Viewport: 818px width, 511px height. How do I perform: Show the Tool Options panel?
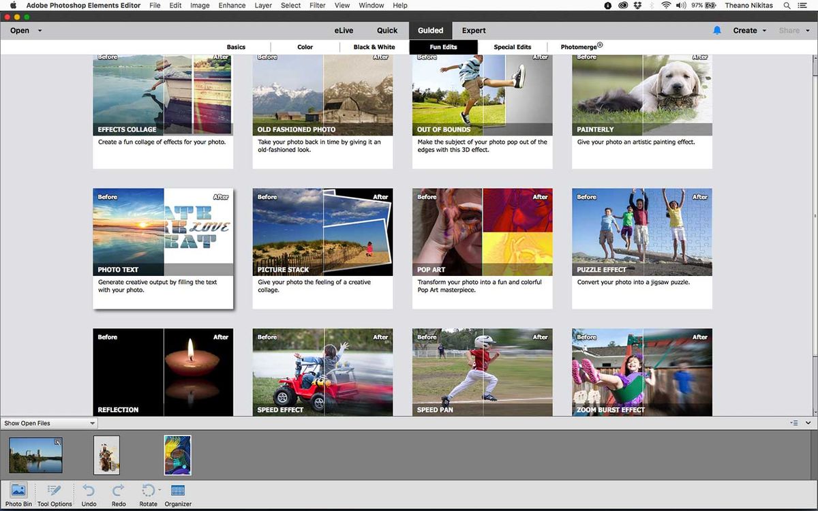tap(54, 490)
